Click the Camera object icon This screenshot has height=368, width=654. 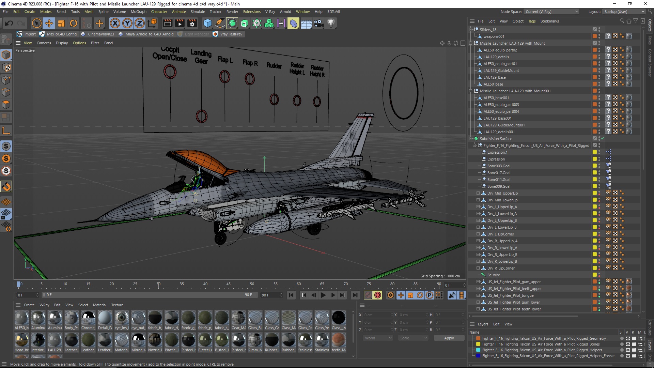(319, 23)
